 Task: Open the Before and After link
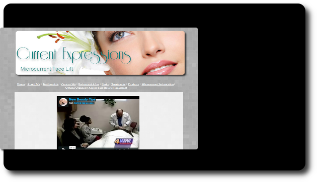pos(89,84)
